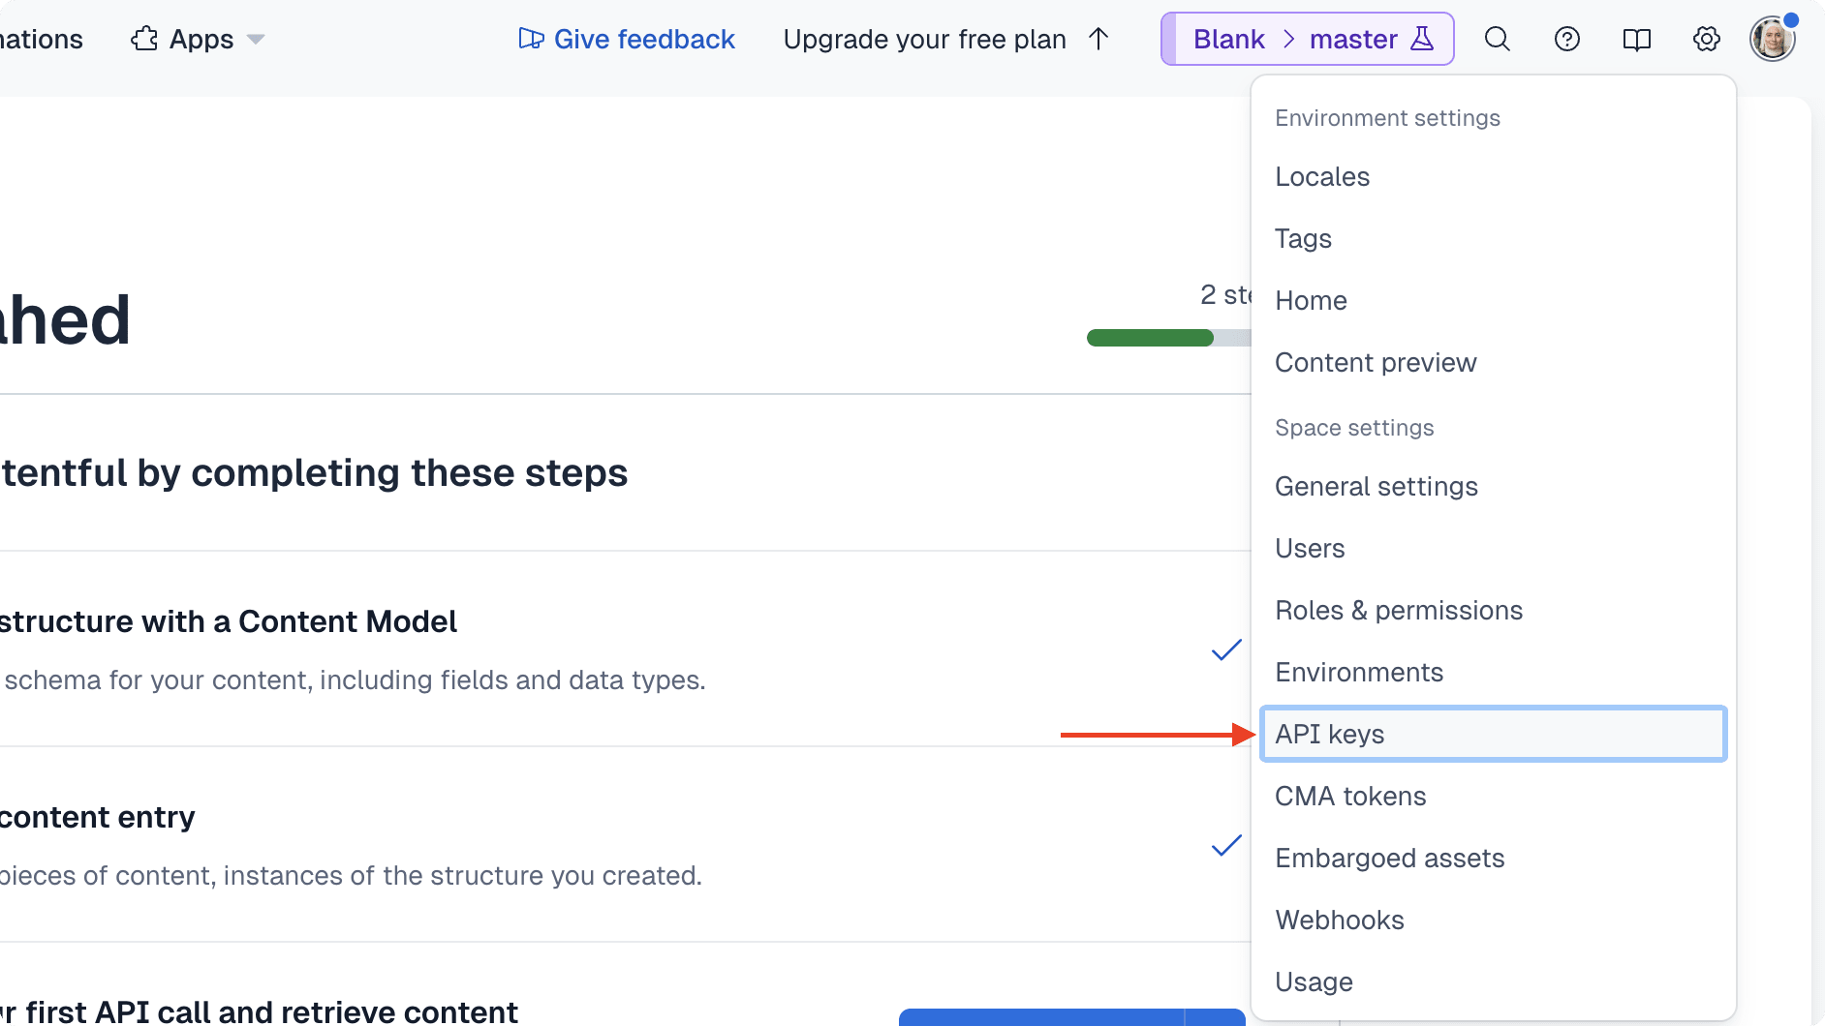Screen dimensions: 1825x1026
Task: Choose Roles & permissions menu entry
Action: point(1398,610)
